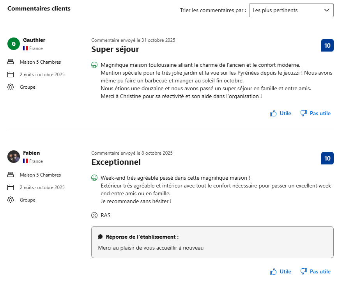Open the "Les plus pertinents" sorting dropdown
This screenshot has width=338, height=282.
291,10
